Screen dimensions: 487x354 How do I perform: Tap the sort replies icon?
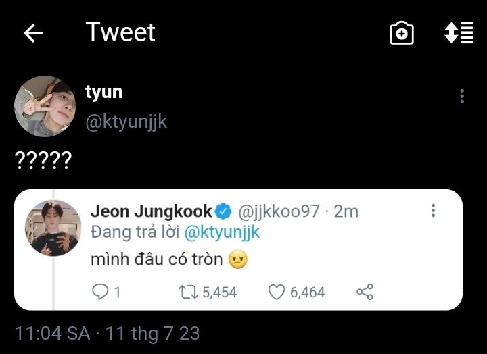click(459, 34)
